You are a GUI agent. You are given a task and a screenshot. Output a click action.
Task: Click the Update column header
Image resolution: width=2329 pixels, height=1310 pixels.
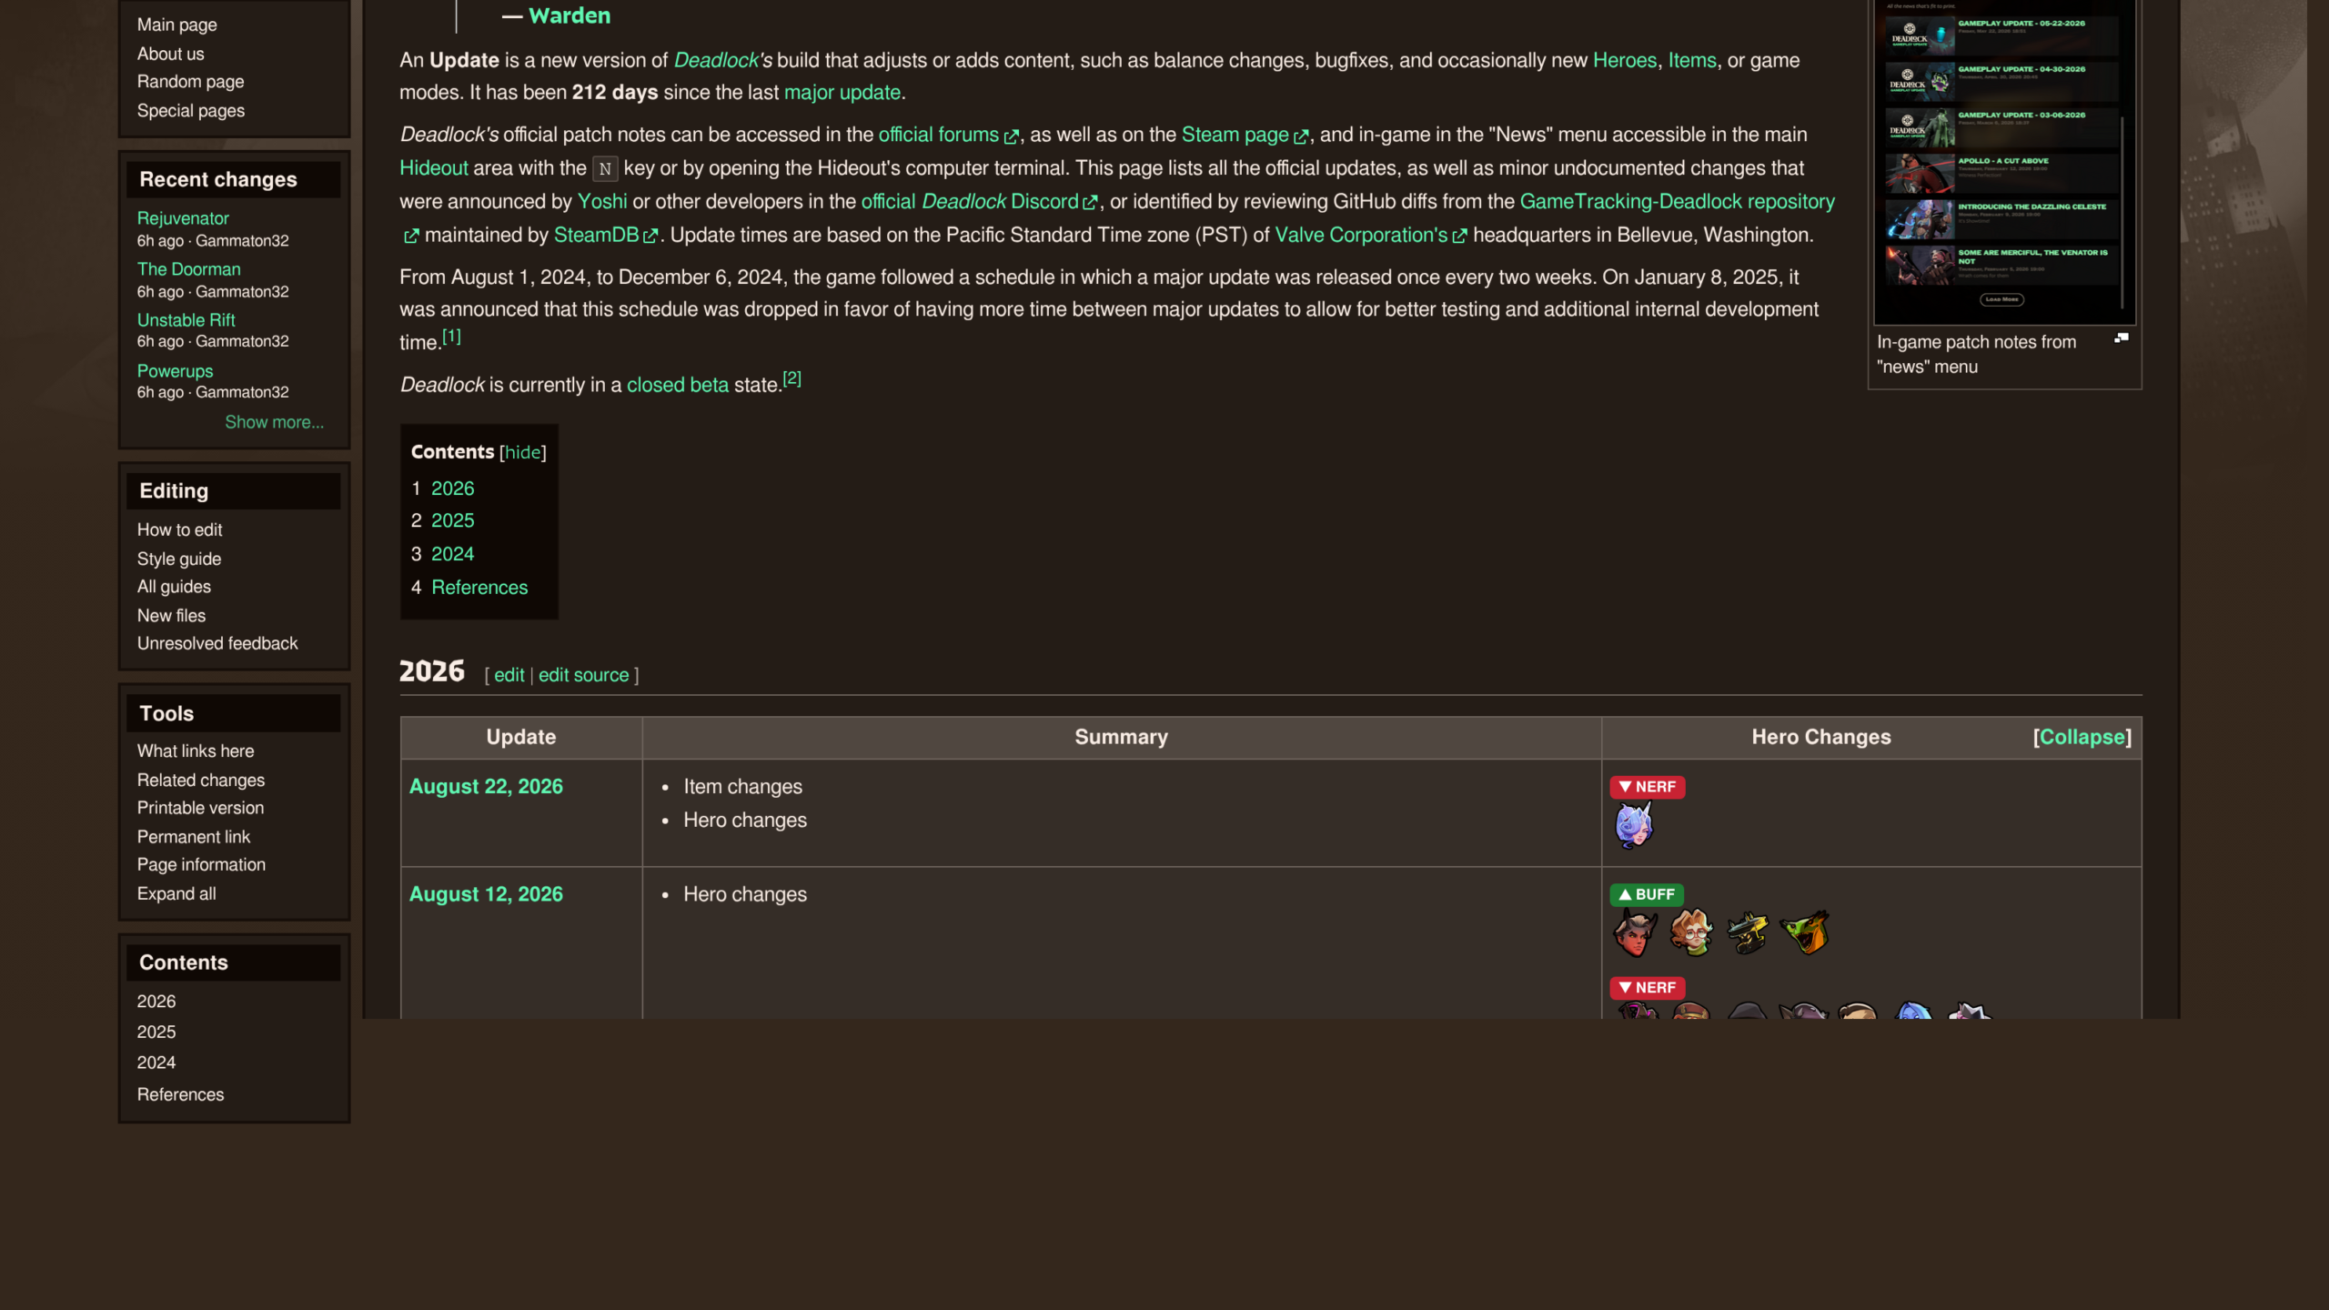[520, 737]
